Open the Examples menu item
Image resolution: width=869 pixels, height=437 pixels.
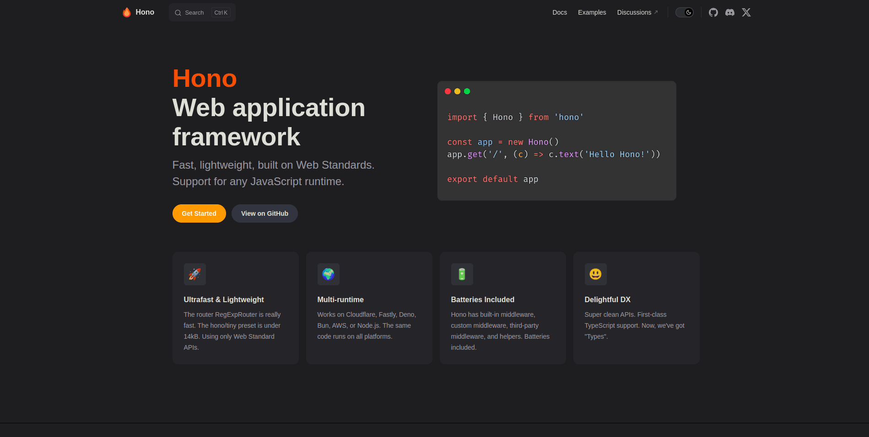point(592,12)
